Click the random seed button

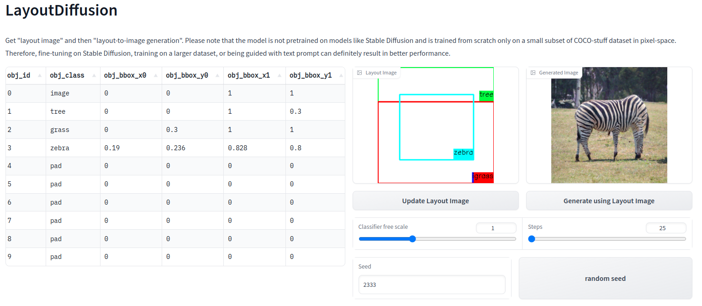[x=605, y=278]
